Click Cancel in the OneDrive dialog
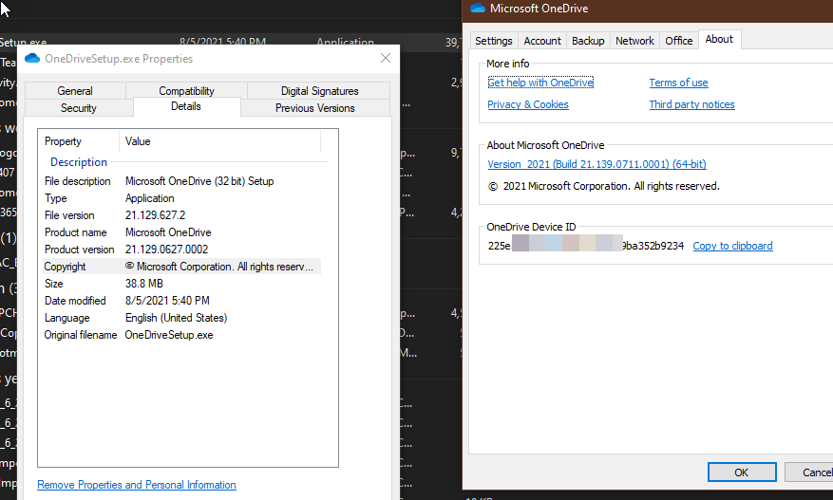 (x=809, y=472)
